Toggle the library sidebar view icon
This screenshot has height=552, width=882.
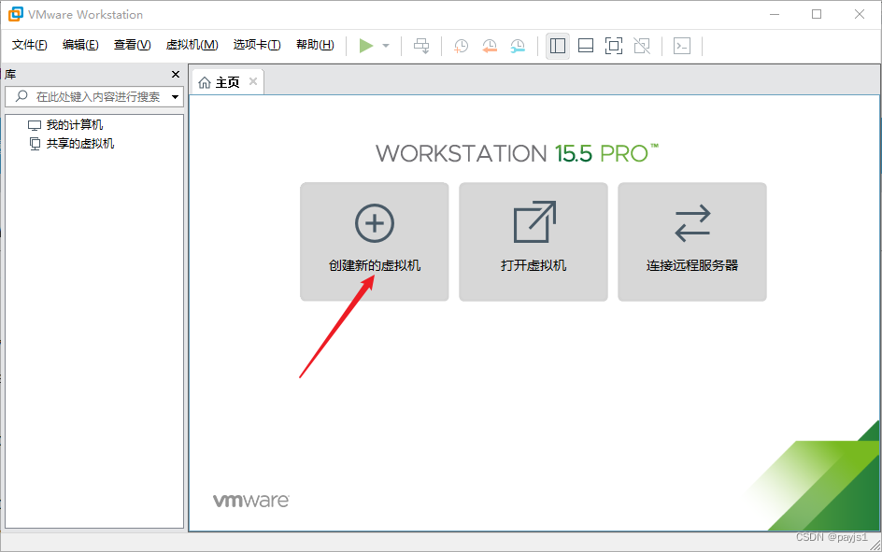[558, 46]
